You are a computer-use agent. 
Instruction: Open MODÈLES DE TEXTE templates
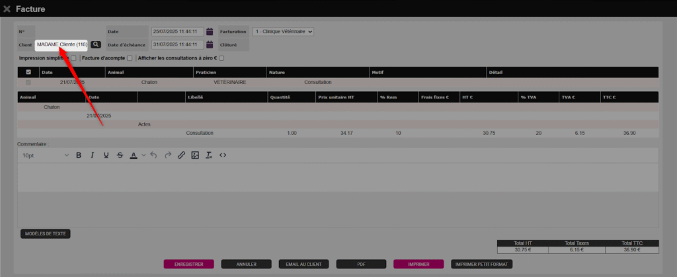(45, 233)
